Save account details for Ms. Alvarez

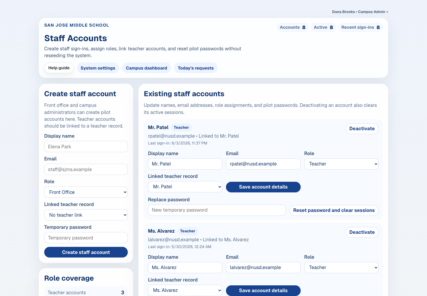pyautogui.click(x=263, y=291)
